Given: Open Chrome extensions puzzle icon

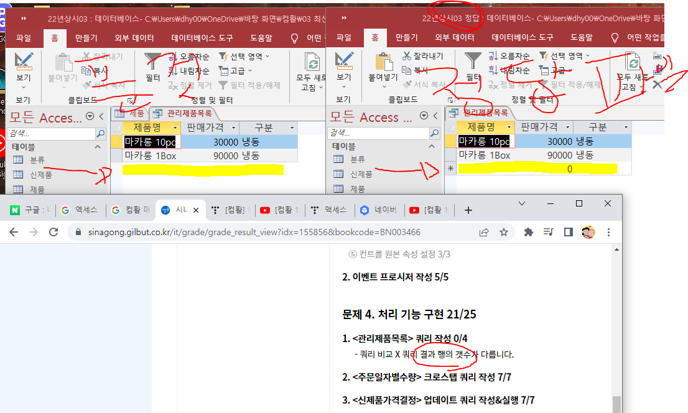Looking at the screenshot, I should coord(529,232).
